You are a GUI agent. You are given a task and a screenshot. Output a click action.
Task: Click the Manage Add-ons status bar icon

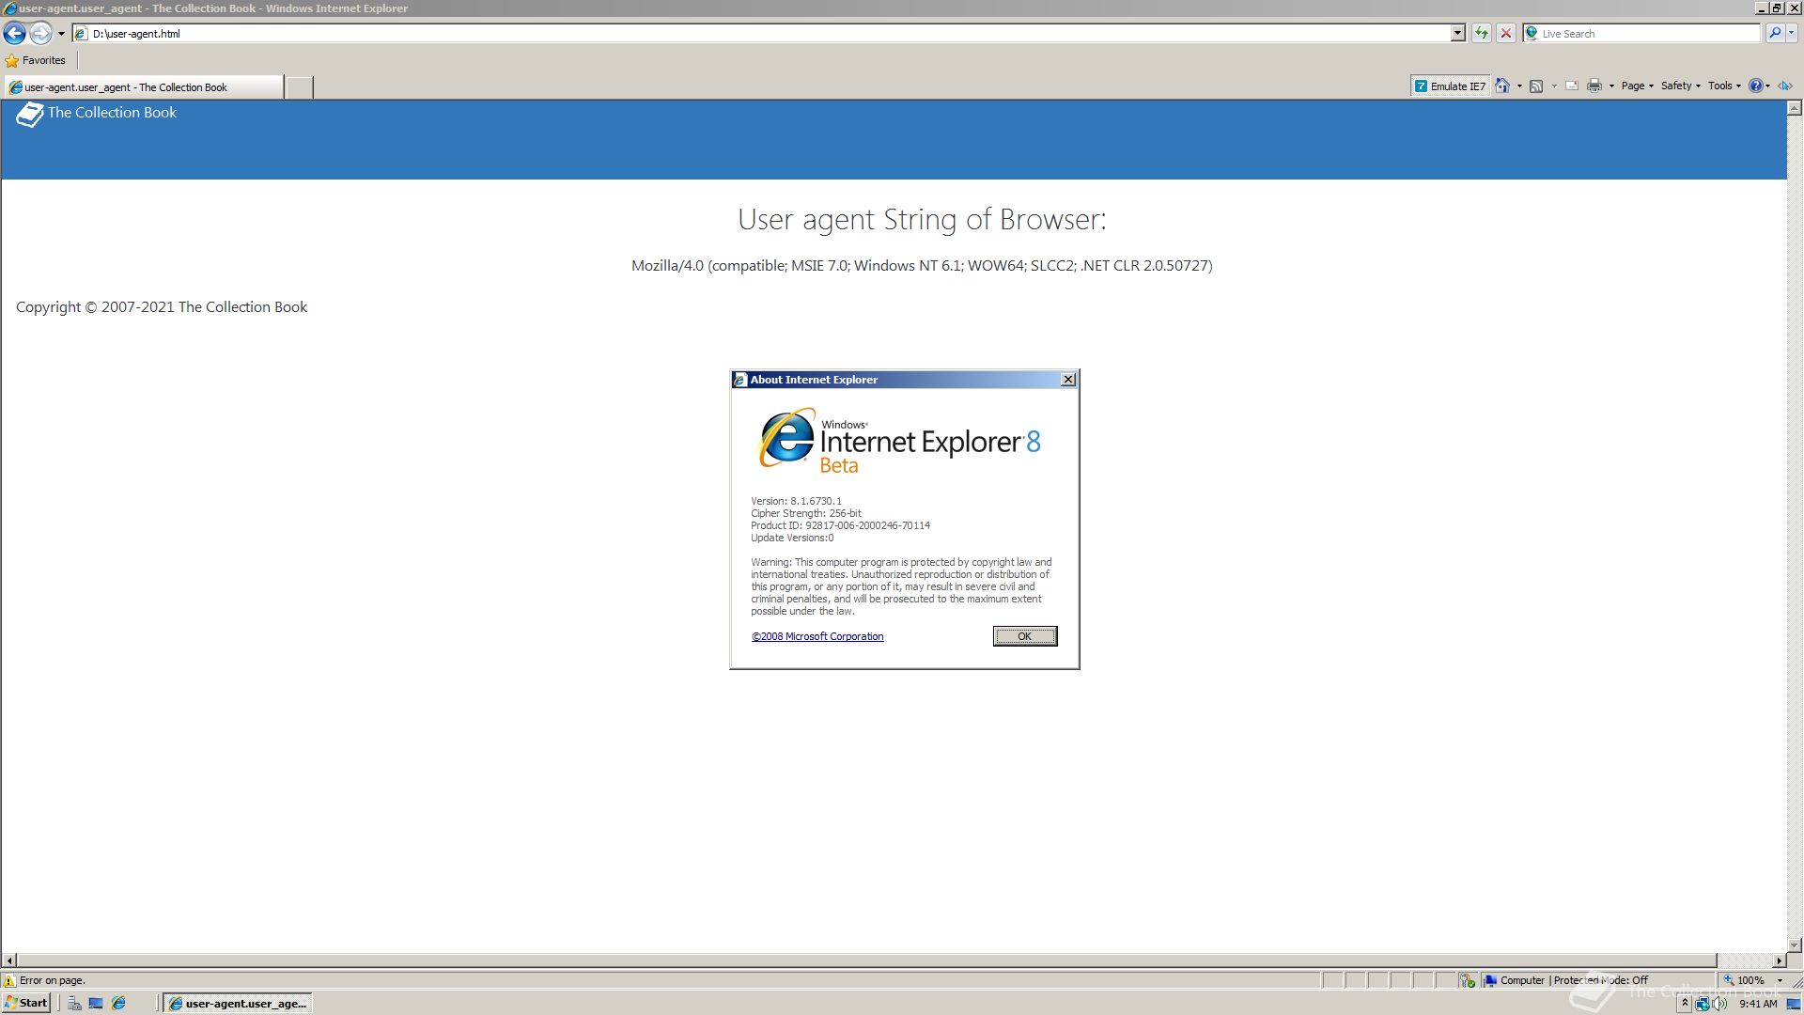pos(1468,980)
